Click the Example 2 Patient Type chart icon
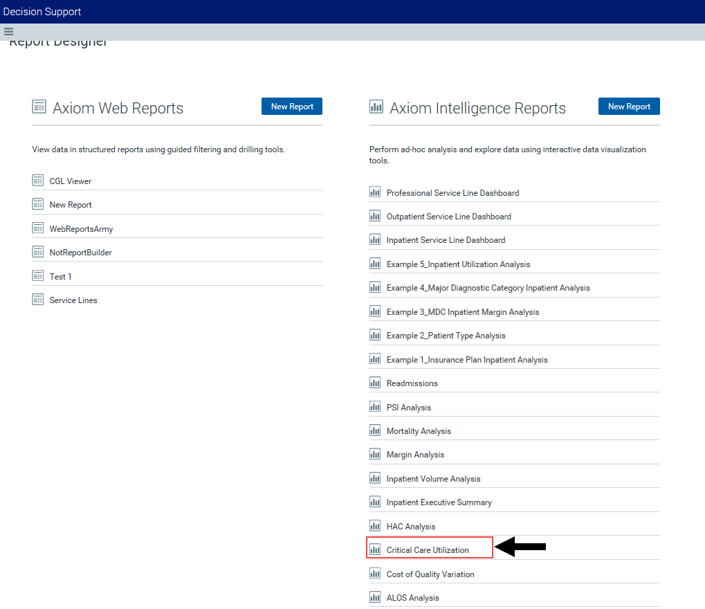Screen dimensions: 705x609 [x=375, y=335]
